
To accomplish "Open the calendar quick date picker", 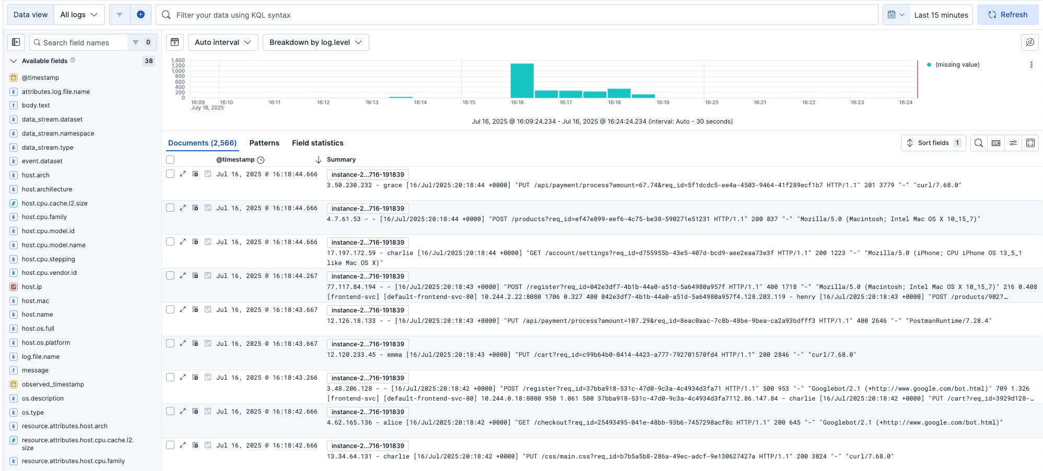I will tap(896, 15).
